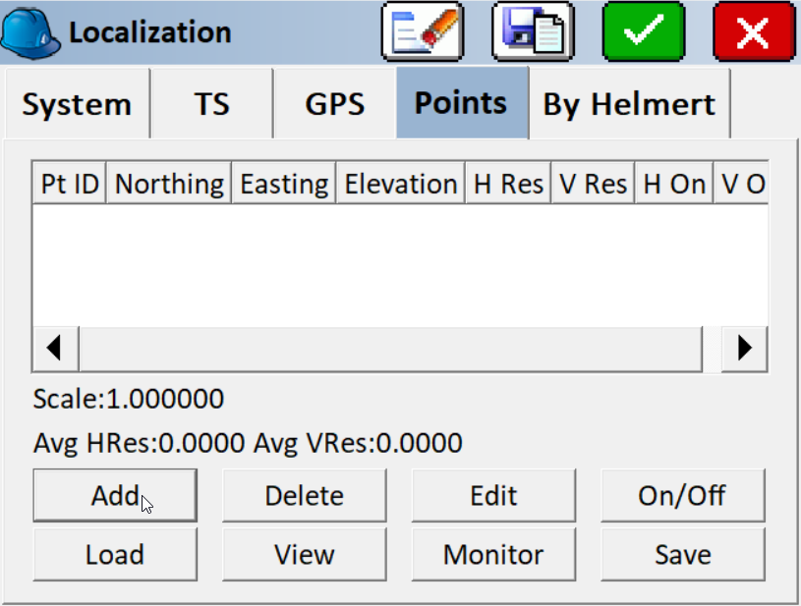Select the GPS tab
This screenshot has width=801, height=606.
tap(334, 102)
